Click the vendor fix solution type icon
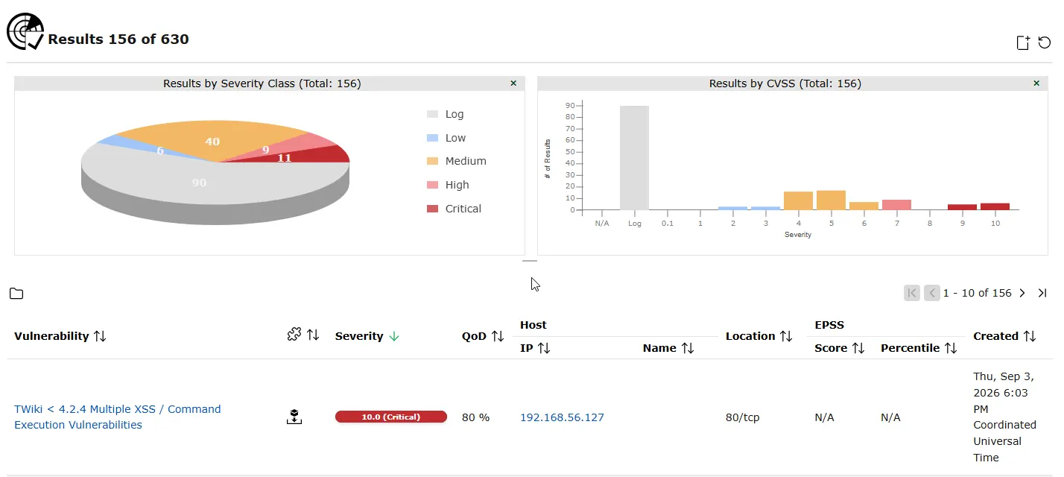This screenshot has width=1064, height=477. pos(294,417)
